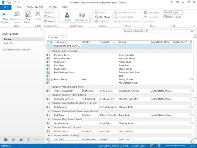Toggle normal view button in status bar

pyautogui.click(x=152, y=146)
